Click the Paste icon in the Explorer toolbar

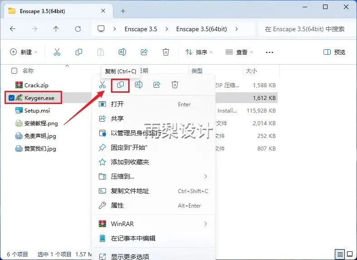click(x=101, y=52)
